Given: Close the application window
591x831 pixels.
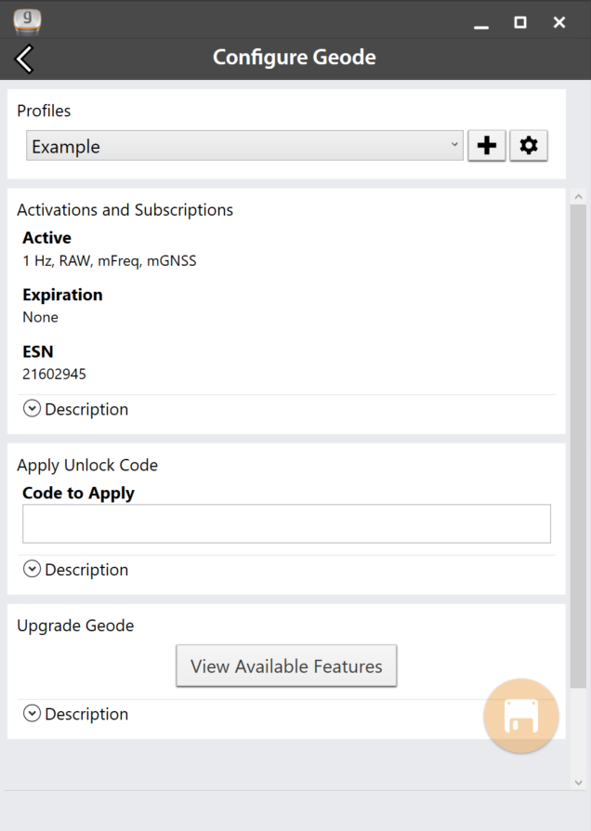Looking at the screenshot, I should 559,22.
